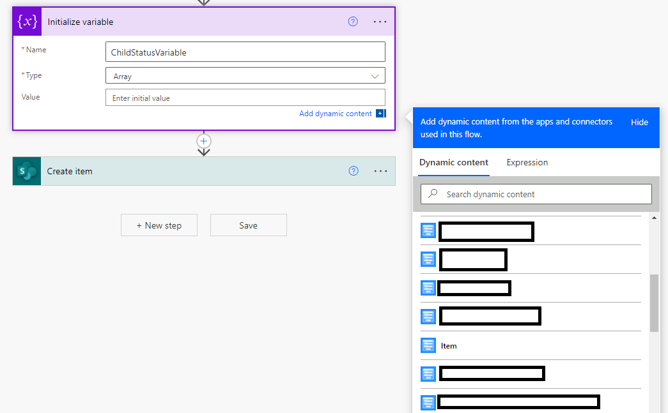Click the dynamic content list scrollbar
Screen dimensions: 668x413
pyautogui.click(x=654, y=303)
